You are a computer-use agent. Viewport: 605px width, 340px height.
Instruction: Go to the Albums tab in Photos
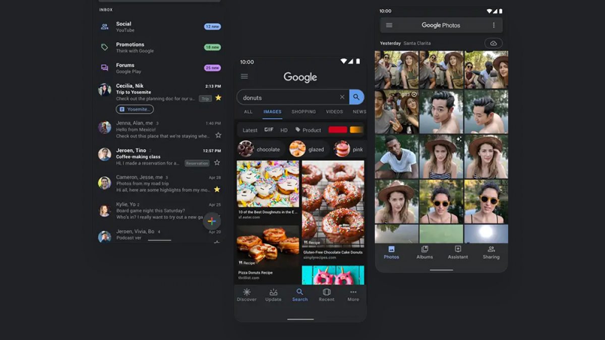point(425,252)
